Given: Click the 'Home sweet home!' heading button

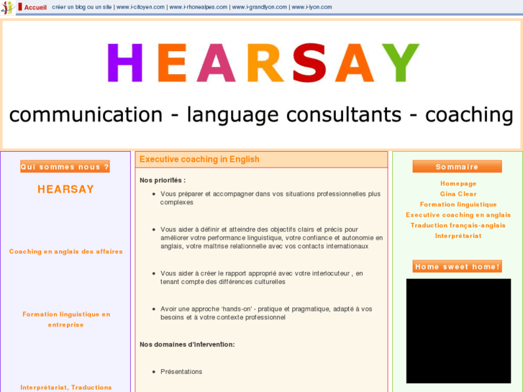Looking at the screenshot, I should pos(457,267).
